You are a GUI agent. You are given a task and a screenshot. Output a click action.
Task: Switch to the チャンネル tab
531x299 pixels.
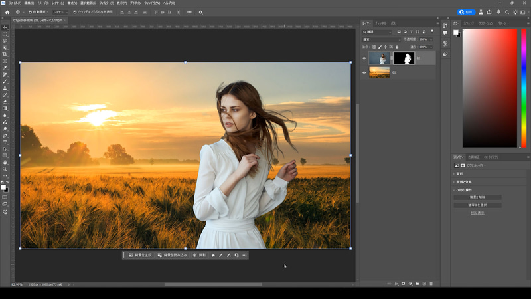380,23
